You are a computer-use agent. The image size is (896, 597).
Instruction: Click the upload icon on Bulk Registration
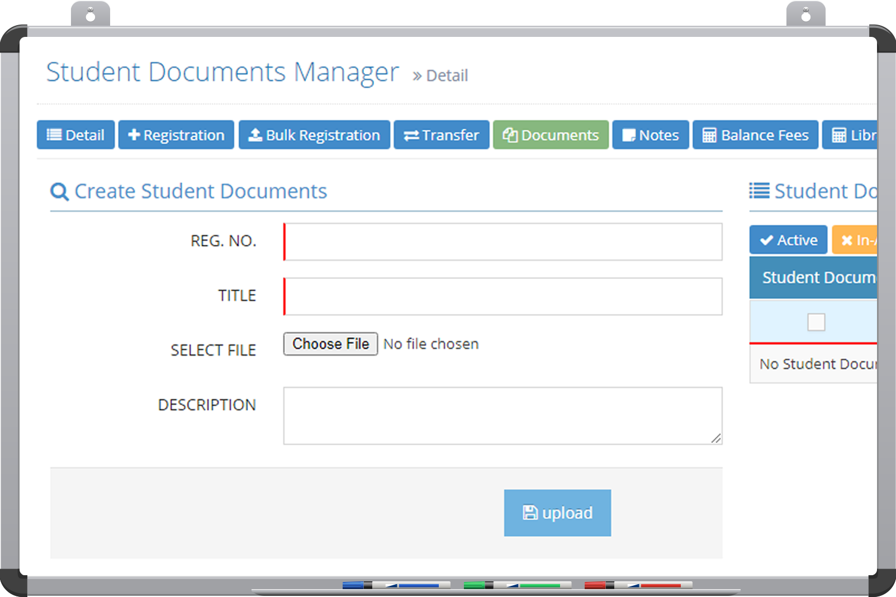point(255,135)
